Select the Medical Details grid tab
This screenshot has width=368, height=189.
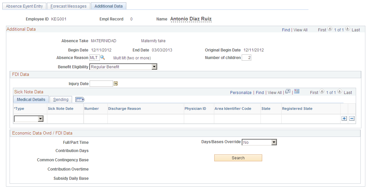point(31,100)
